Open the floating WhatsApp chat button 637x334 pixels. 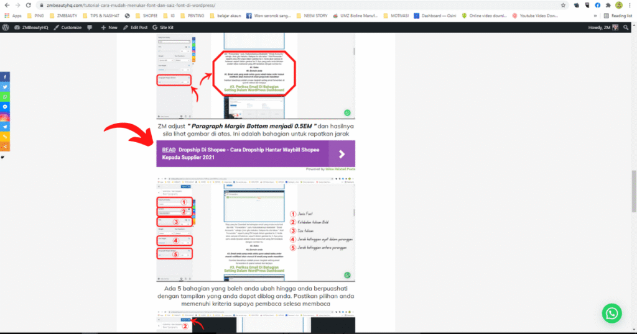(612, 314)
